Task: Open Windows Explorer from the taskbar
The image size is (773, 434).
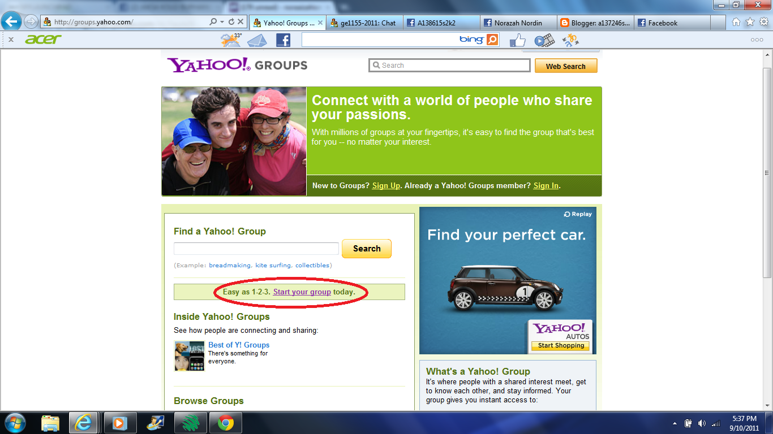Action: tap(50, 423)
